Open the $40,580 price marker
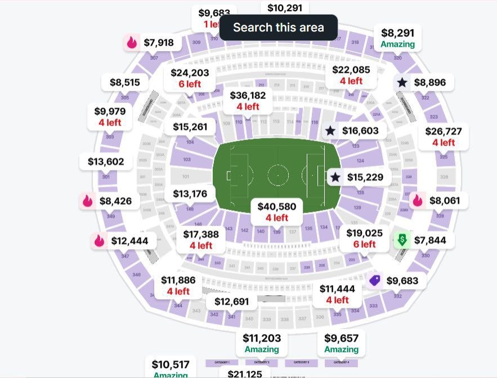The width and height of the screenshot is (497, 378). point(277,212)
